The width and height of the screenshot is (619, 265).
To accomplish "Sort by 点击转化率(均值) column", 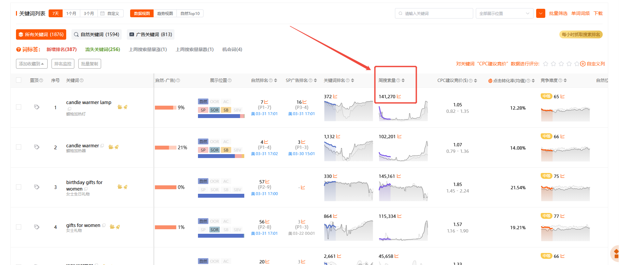I will 533,81.
